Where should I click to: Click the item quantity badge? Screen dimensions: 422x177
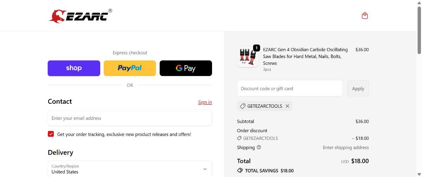tap(256, 48)
